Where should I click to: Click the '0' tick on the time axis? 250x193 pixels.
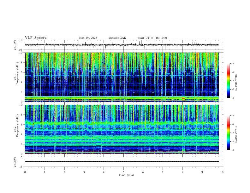[25, 172]
